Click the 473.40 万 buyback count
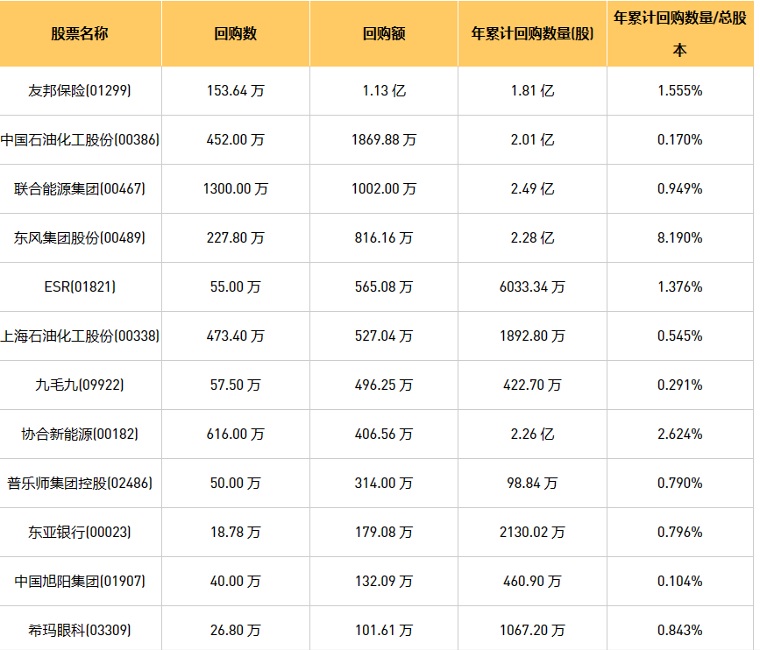The height and width of the screenshot is (650, 760). pyautogui.click(x=236, y=336)
